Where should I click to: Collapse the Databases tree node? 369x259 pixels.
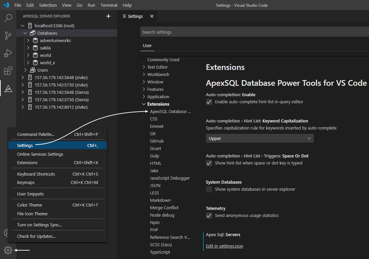pyautogui.click(x=25, y=33)
